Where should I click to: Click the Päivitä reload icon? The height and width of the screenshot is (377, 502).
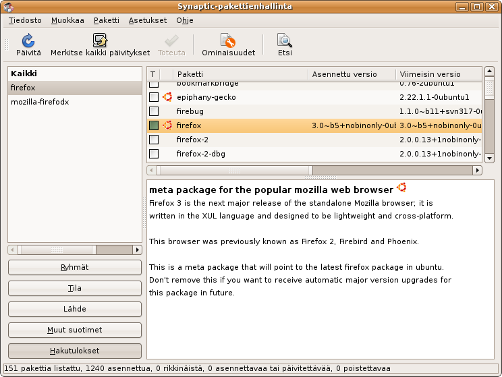click(x=28, y=40)
